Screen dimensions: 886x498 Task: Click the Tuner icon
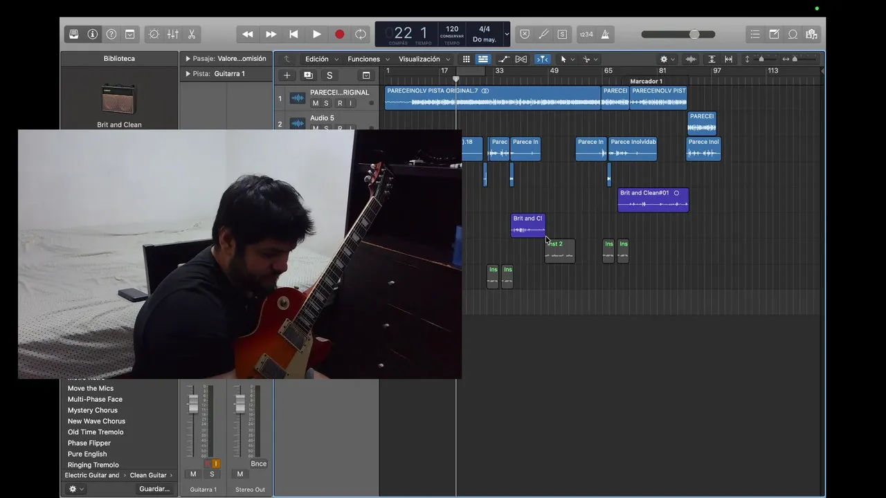tap(543, 34)
